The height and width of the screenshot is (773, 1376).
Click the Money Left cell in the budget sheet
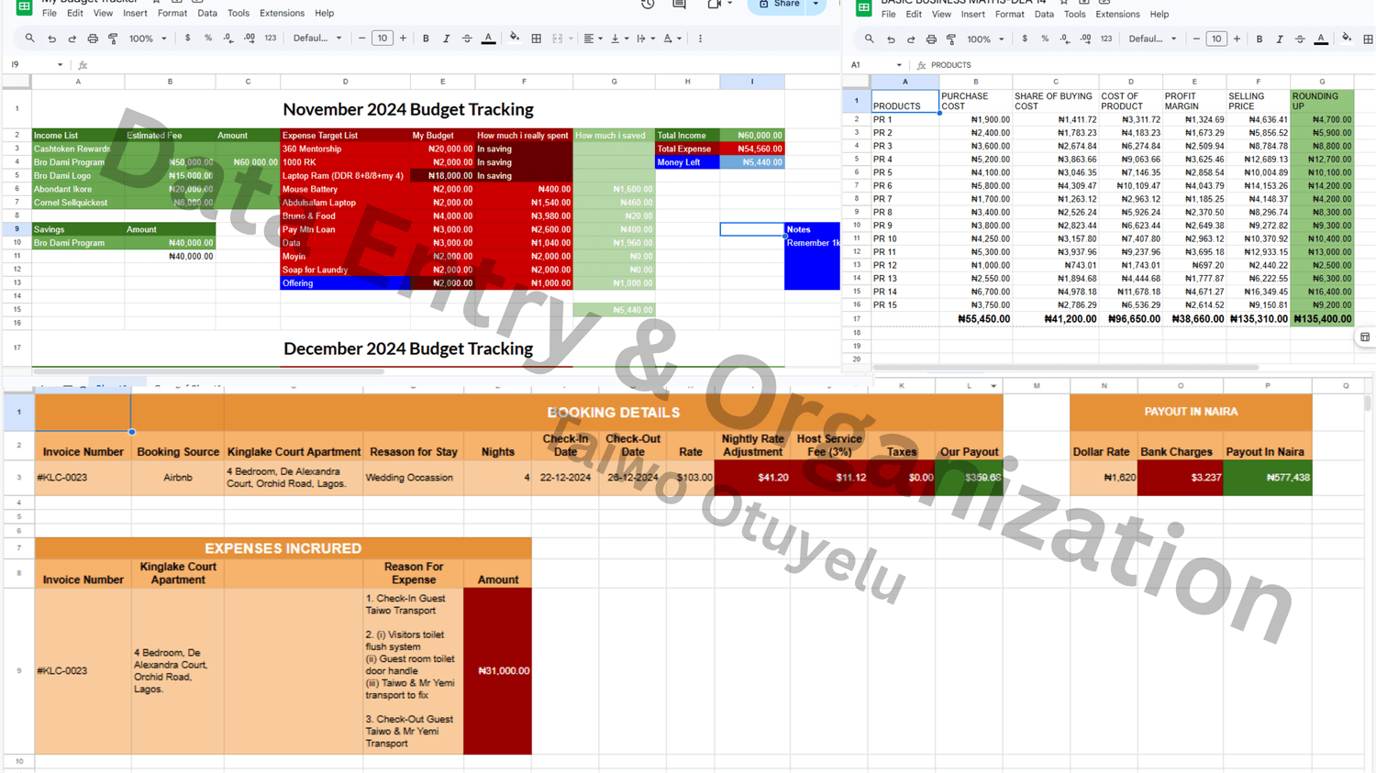point(688,162)
